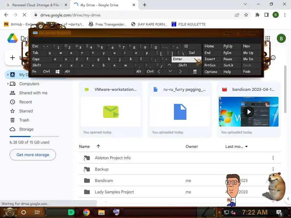The image size is (291, 218).
Task: Expand the Computers tree arrow
Action: tap(8, 84)
